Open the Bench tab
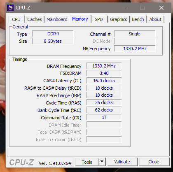Image resolution: width=173 pixels, height=172 pixels. tap(138, 19)
